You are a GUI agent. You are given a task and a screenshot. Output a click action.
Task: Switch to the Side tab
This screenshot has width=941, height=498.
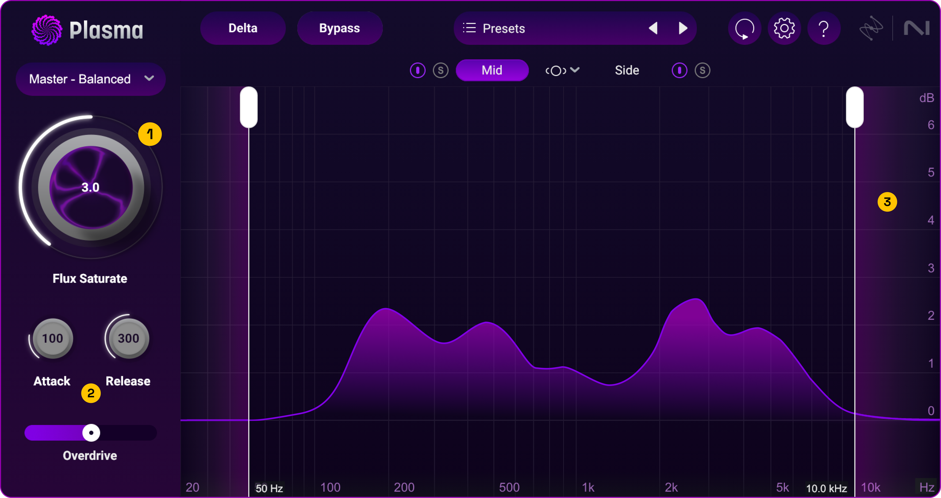(x=627, y=70)
